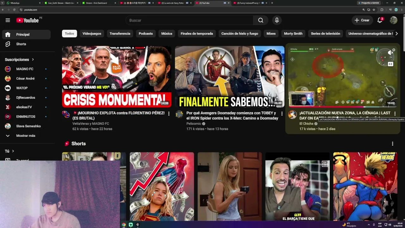Select the Música filter chip
Screen dimensions: 405x228
[167, 34]
